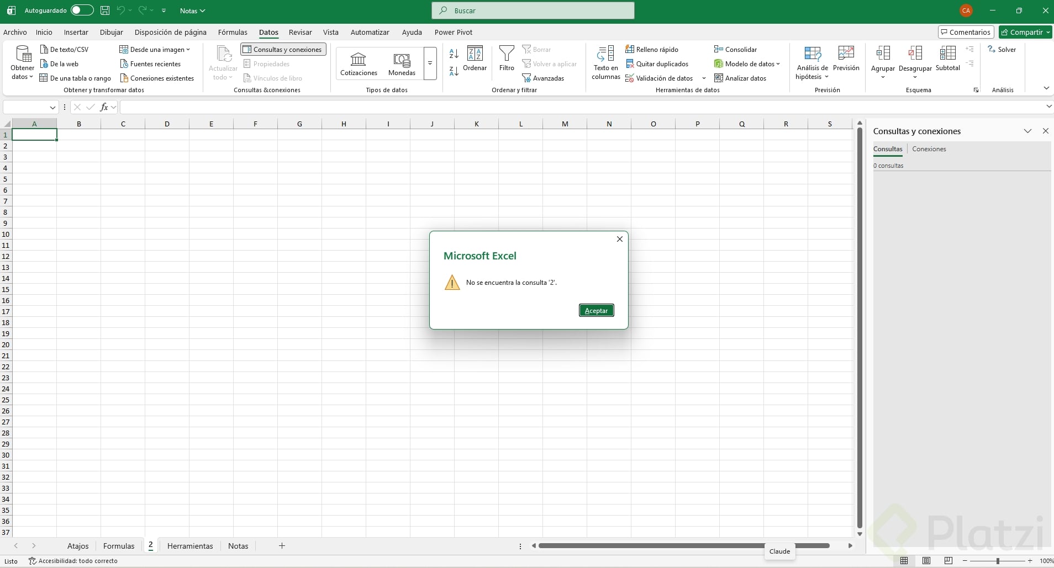Close the Microsoft Excel error dialog
The height and width of the screenshot is (568, 1054).
[620, 239]
